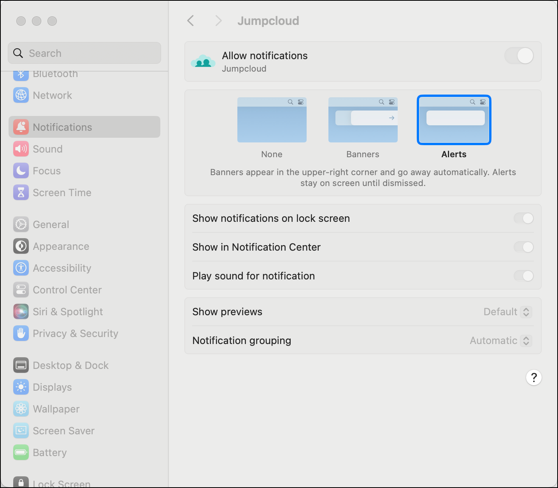
Task: Open the General settings pane
Action: pos(51,225)
